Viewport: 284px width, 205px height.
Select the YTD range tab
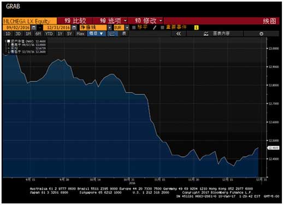coord(49,34)
